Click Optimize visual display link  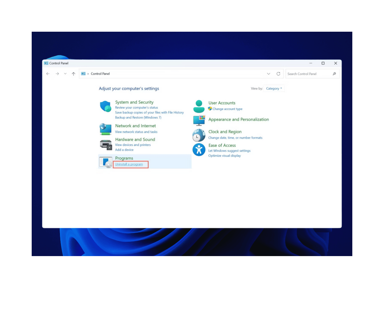coord(224,156)
